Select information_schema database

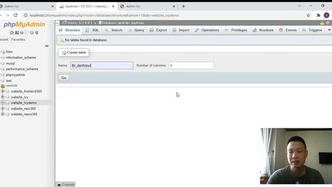pos(21,58)
